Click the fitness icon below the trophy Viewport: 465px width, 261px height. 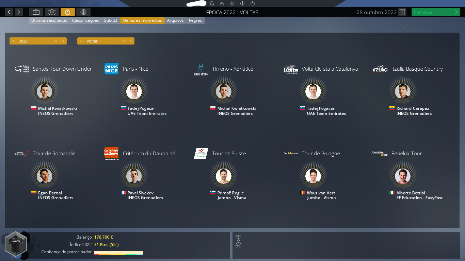(238, 245)
